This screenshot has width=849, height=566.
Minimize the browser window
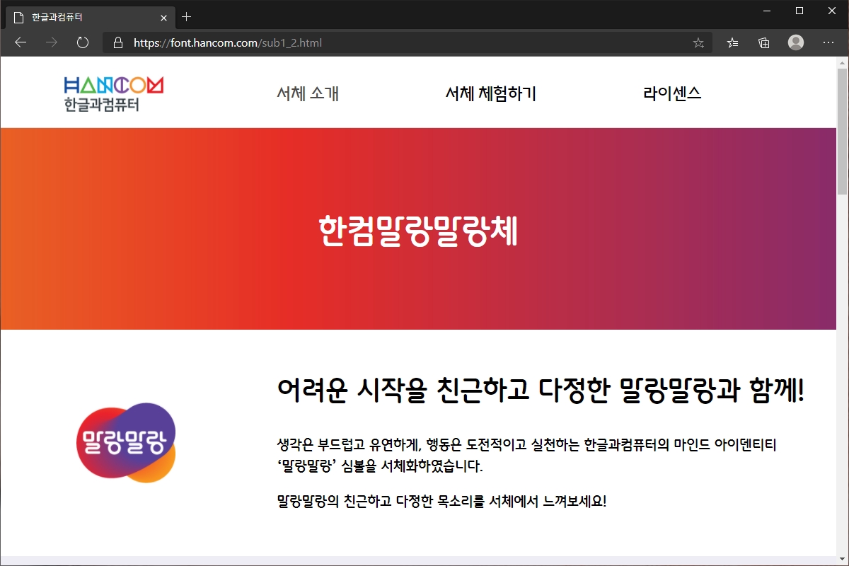point(767,11)
